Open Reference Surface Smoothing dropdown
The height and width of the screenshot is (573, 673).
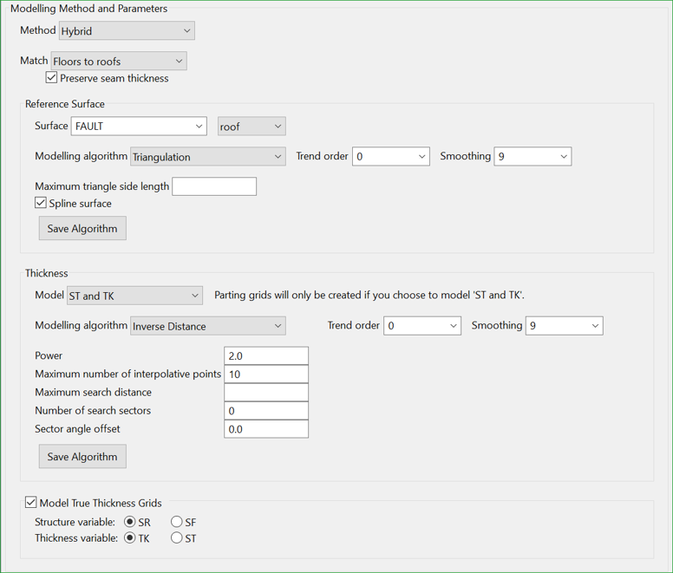point(533,157)
